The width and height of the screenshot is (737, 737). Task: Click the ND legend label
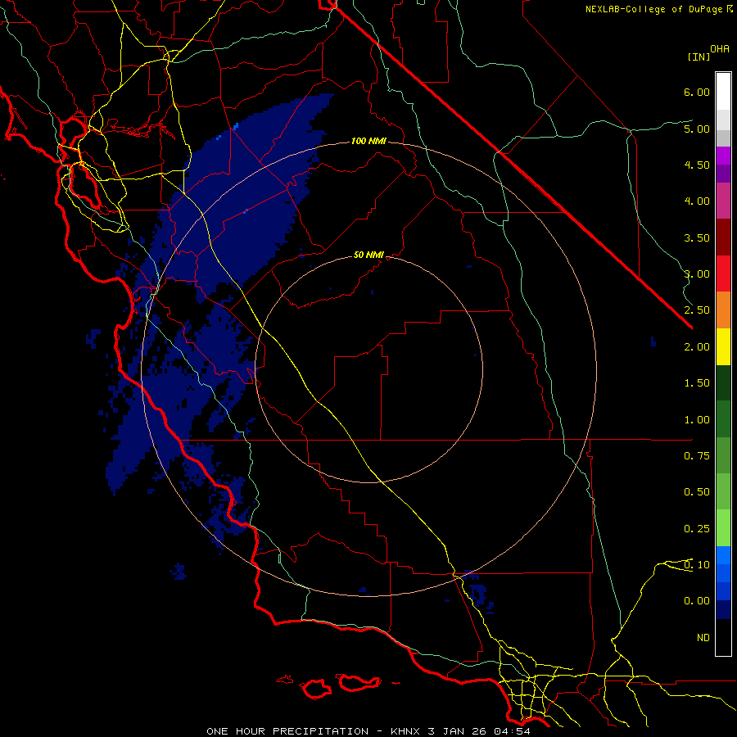click(703, 638)
